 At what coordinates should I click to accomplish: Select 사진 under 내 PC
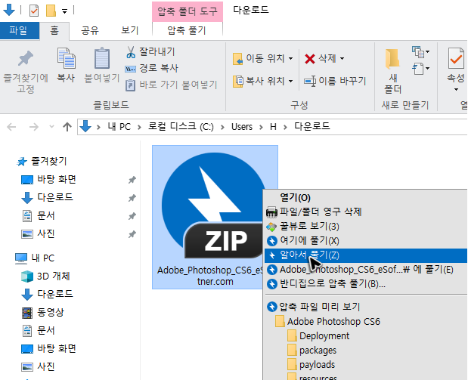click(x=39, y=366)
